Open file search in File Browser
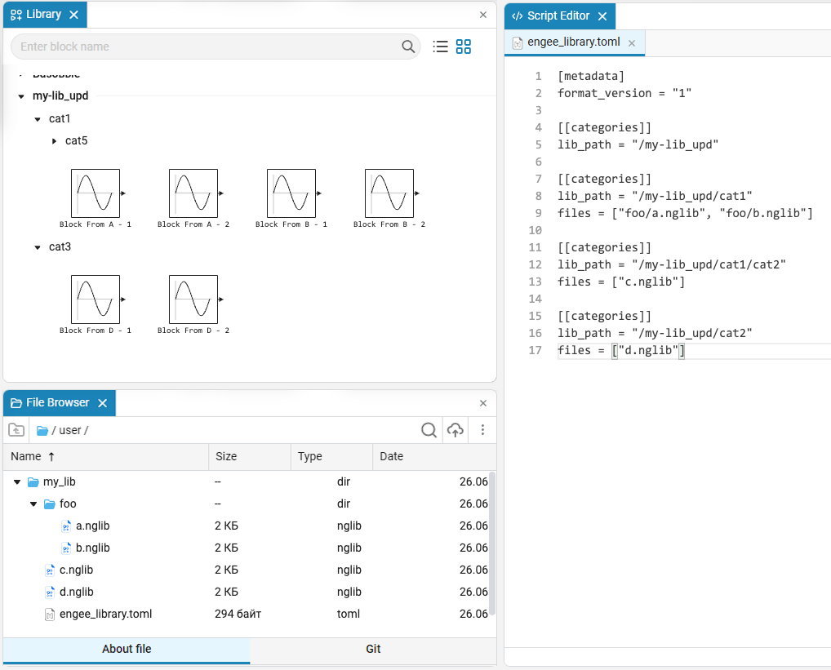Viewport: 831px width, 670px height. point(429,430)
